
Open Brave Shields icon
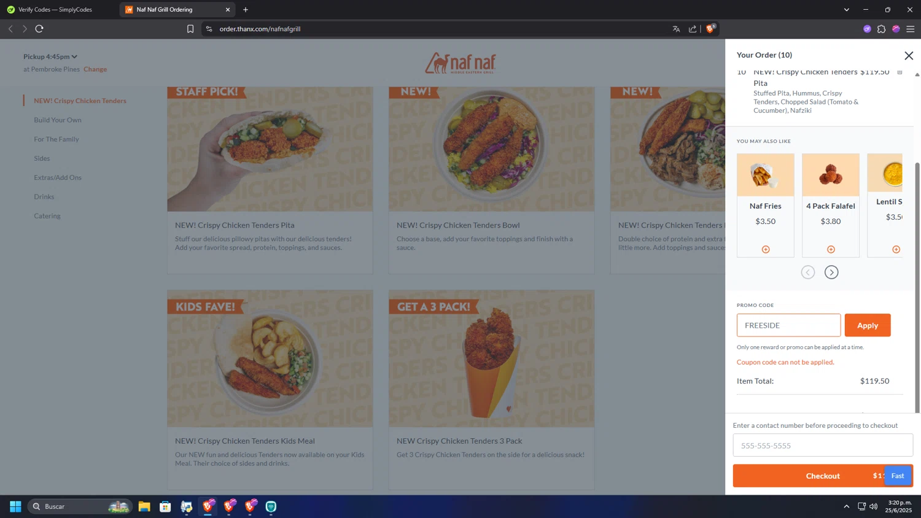(x=710, y=28)
